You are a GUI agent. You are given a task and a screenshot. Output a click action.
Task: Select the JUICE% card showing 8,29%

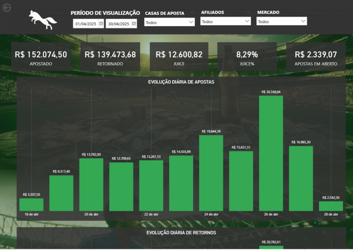click(x=247, y=57)
